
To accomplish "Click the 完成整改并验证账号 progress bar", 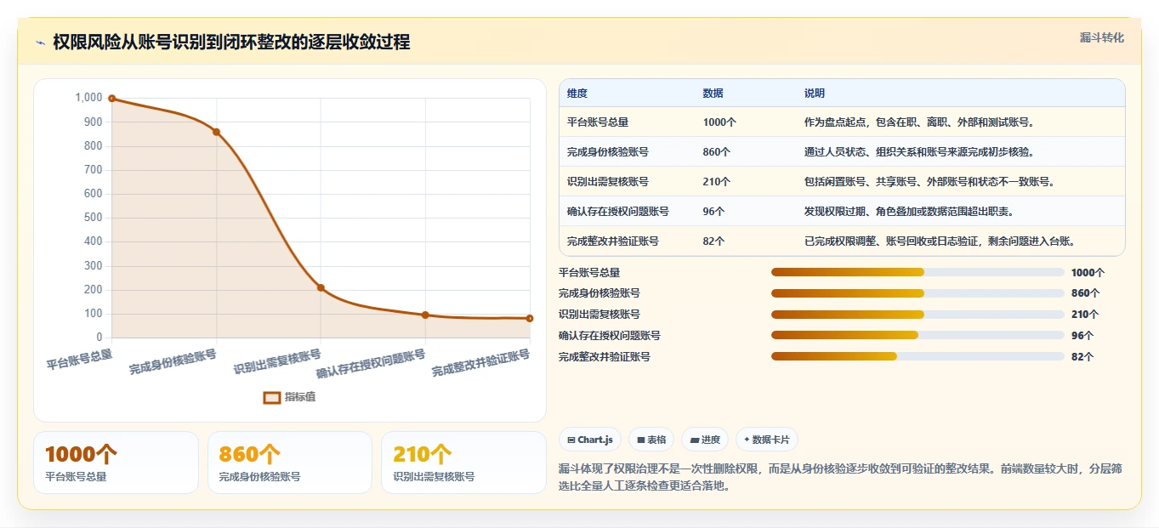I will [x=918, y=356].
